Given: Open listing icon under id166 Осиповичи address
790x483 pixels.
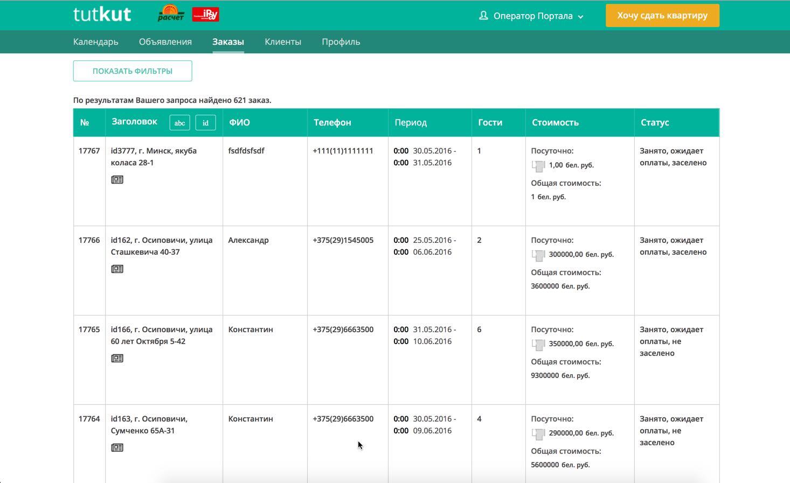Looking at the screenshot, I should [117, 358].
